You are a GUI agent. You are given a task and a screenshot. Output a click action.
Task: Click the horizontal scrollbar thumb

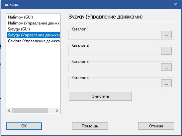pos(30,111)
